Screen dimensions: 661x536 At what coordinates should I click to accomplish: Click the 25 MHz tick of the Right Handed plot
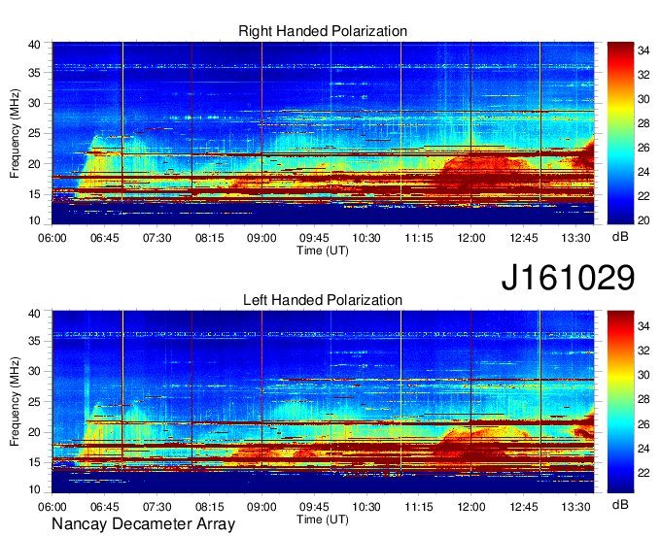click(x=34, y=133)
